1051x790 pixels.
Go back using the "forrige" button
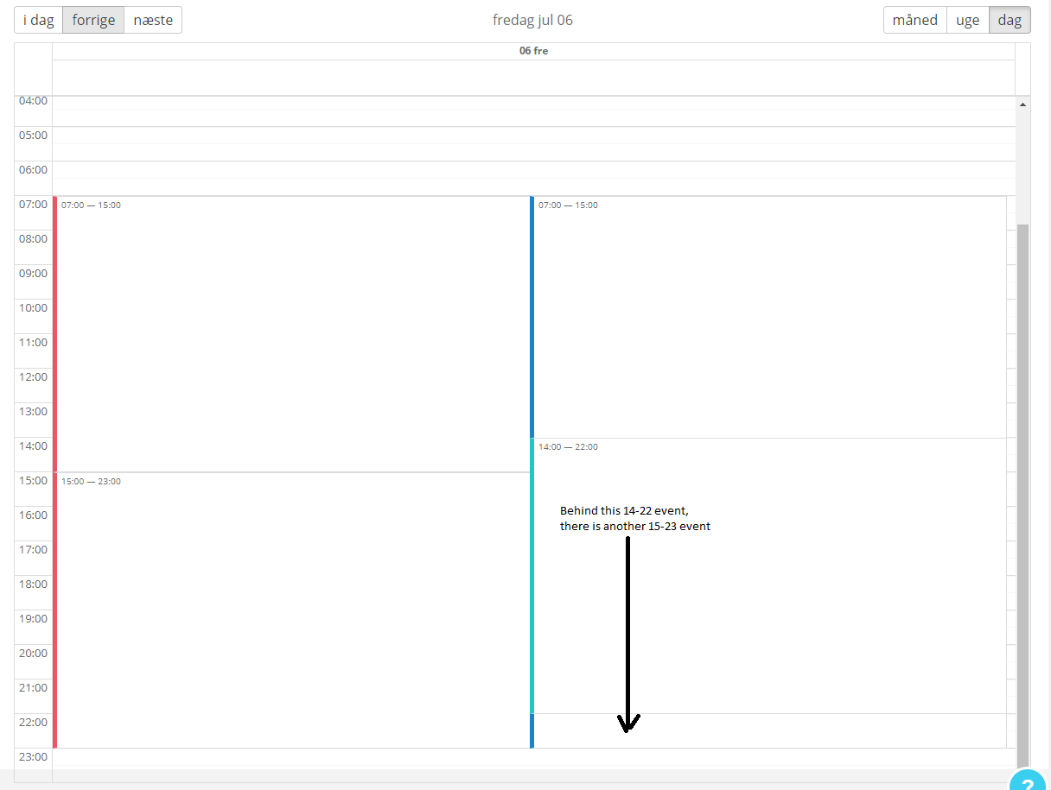click(92, 19)
